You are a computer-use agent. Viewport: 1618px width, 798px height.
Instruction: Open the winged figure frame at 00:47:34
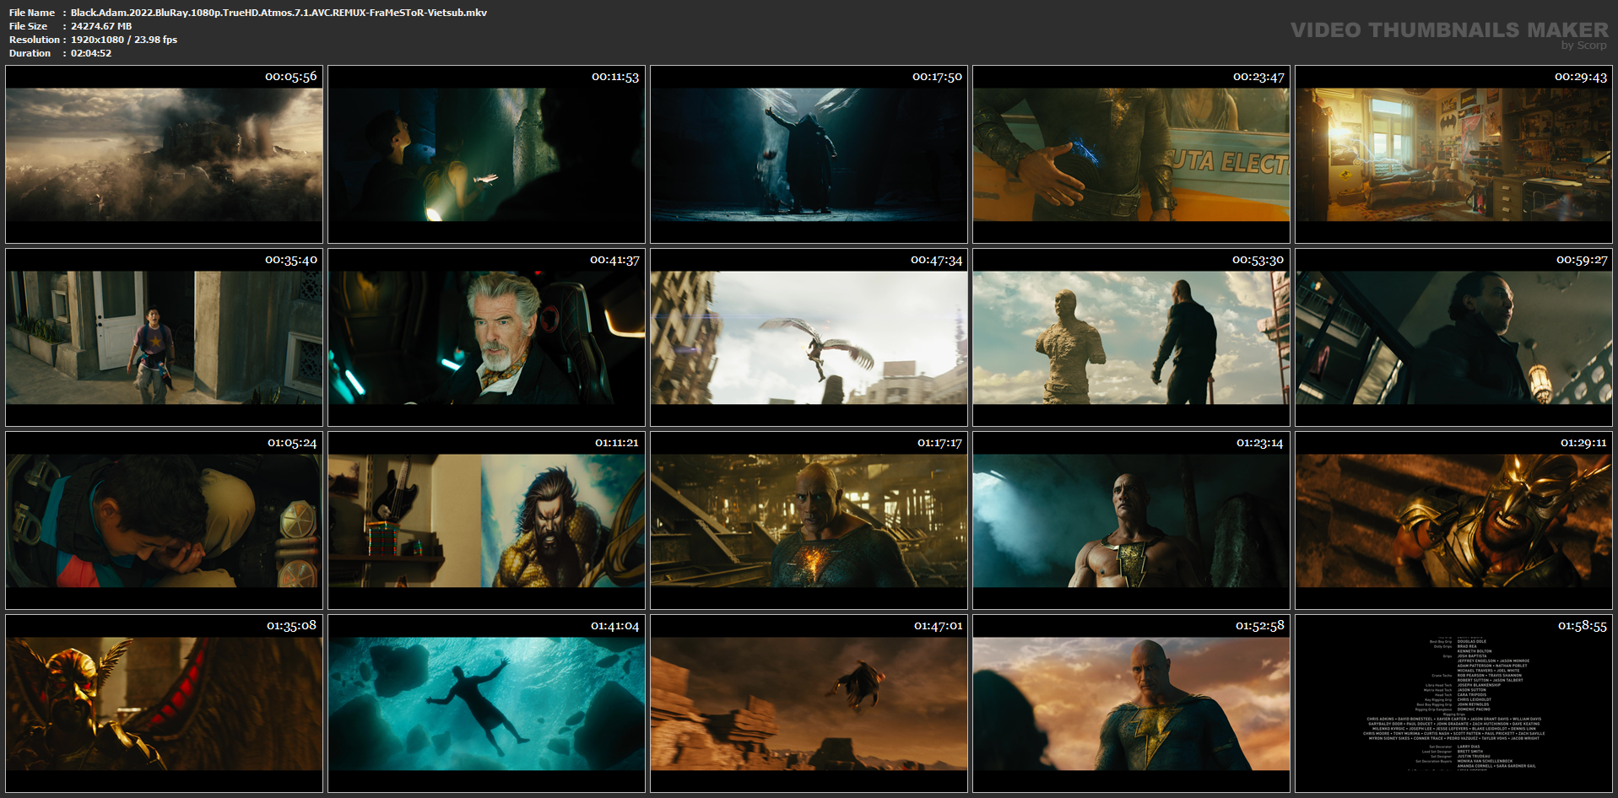pos(809,337)
